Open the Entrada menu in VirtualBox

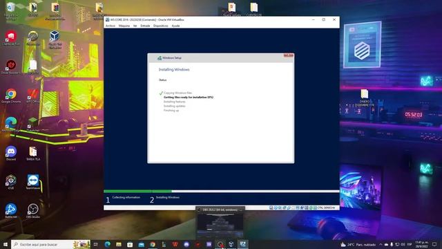point(145,26)
